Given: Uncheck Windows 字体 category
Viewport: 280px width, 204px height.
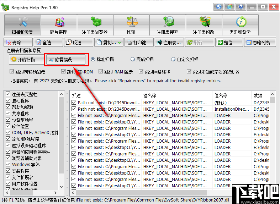Looking at the screenshot, I should pyautogui.click(x=8, y=164).
